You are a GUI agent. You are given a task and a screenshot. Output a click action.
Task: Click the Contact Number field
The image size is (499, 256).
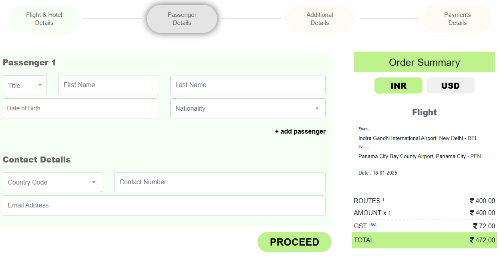(x=219, y=182)
